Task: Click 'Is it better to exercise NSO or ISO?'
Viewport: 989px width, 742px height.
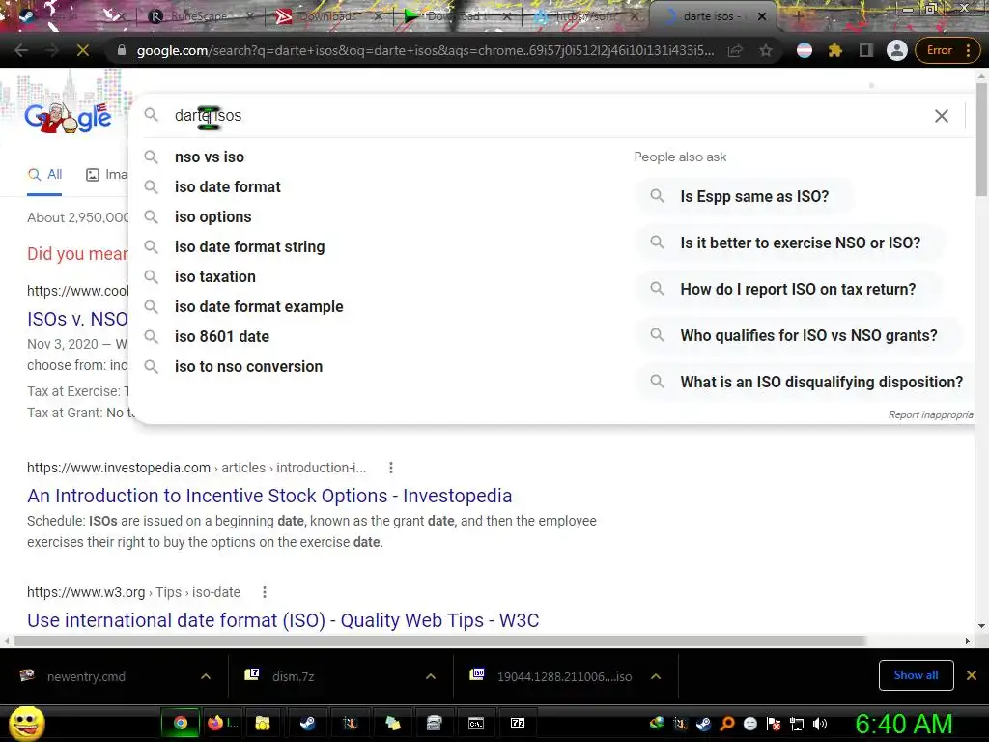Action: point(791,243)
